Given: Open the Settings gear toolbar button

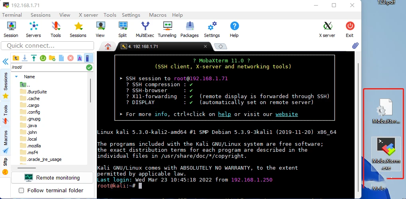Looking at the screenshot, I should (x=212, y=30).
